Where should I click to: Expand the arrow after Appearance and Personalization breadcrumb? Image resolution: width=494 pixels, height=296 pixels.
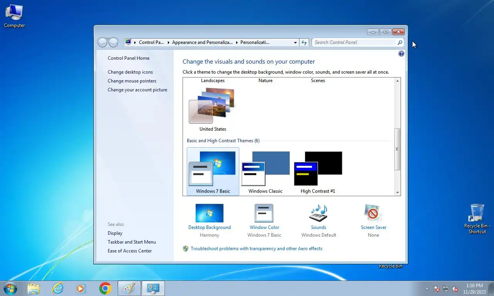pos(237,42)
